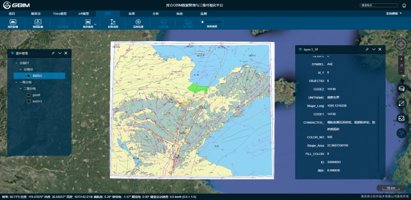
Task: Check the test111 layer checkbox
Action: tap(29, 101)
